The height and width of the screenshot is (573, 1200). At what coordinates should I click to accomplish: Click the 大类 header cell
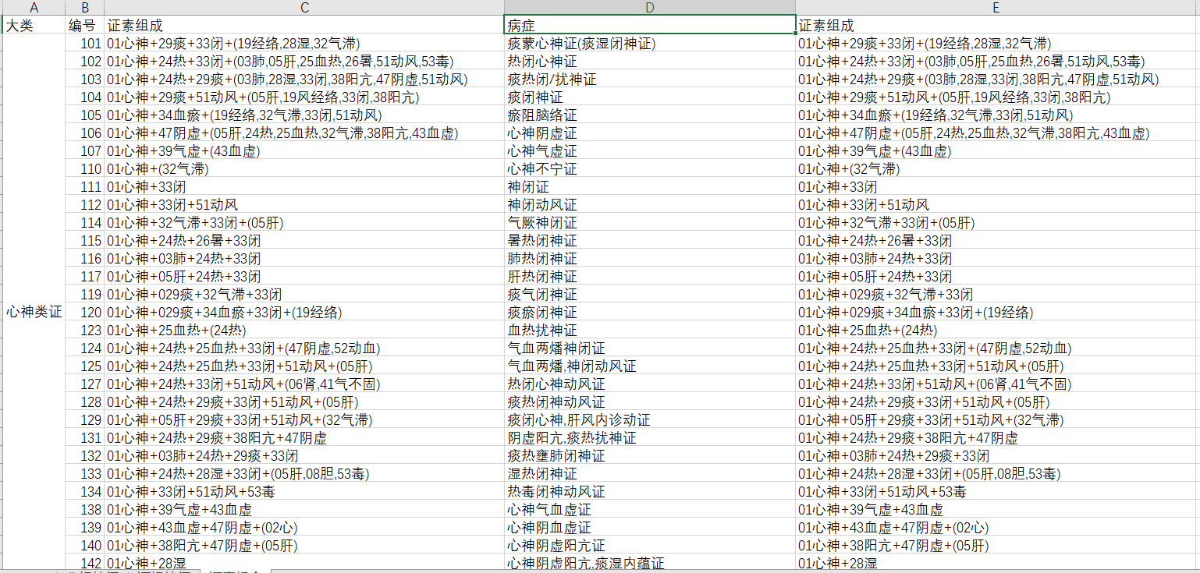[x=34, y=26]
